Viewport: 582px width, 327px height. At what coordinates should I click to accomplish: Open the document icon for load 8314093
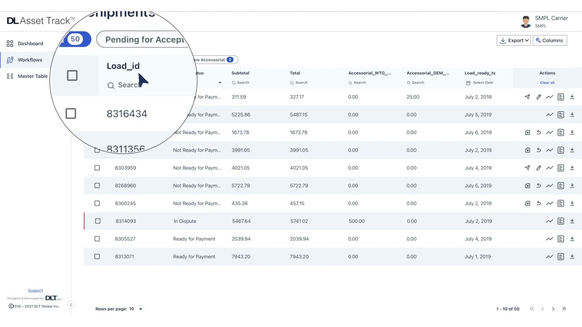(561, 221)
